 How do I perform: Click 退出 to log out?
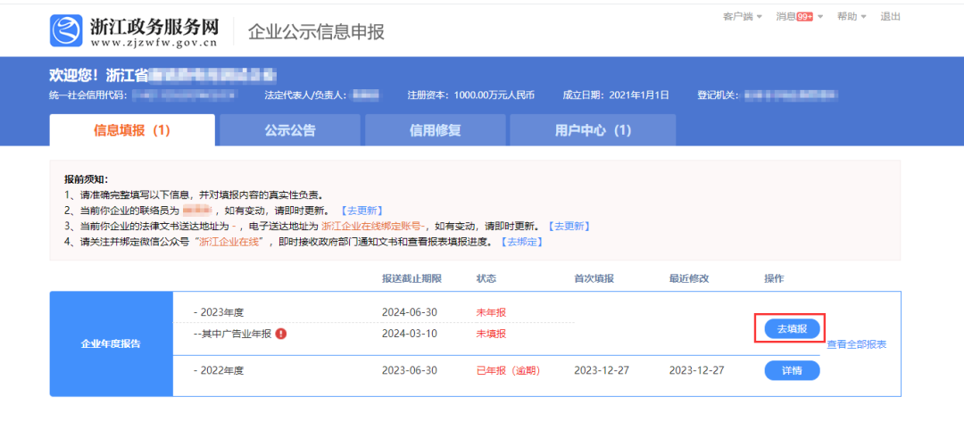tap(890, 17)
